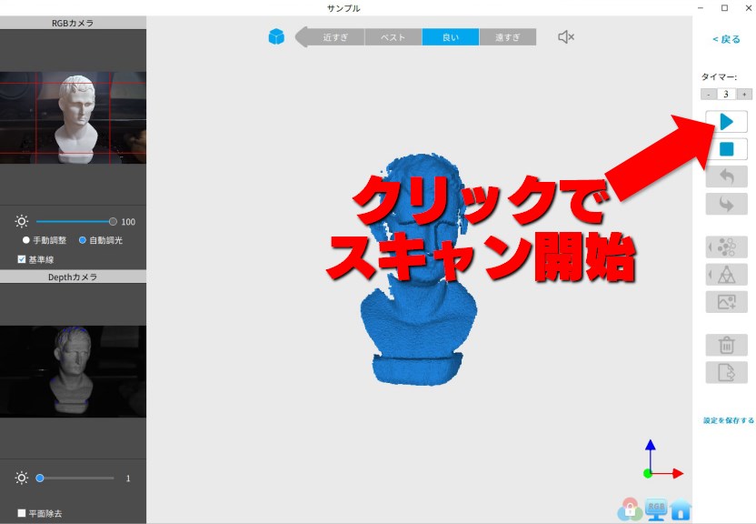The height and width of the screenshot is (524, 756).
Task: Click the ベスト distance indicator
Action: click(393, 37)
